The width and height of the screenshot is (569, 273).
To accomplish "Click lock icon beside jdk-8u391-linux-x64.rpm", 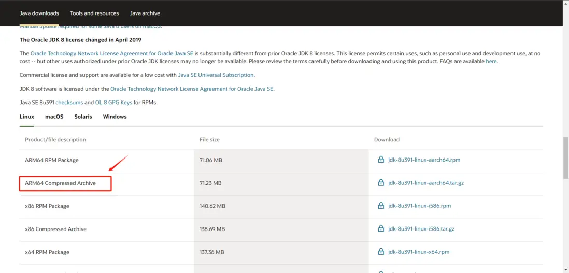I will [381, 252].
